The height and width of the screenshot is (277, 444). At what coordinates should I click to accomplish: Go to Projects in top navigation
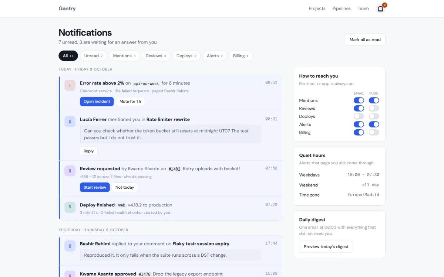click(x=317, y=8)
